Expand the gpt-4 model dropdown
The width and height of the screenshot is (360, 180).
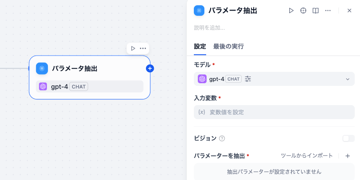(x=347, y=79)
